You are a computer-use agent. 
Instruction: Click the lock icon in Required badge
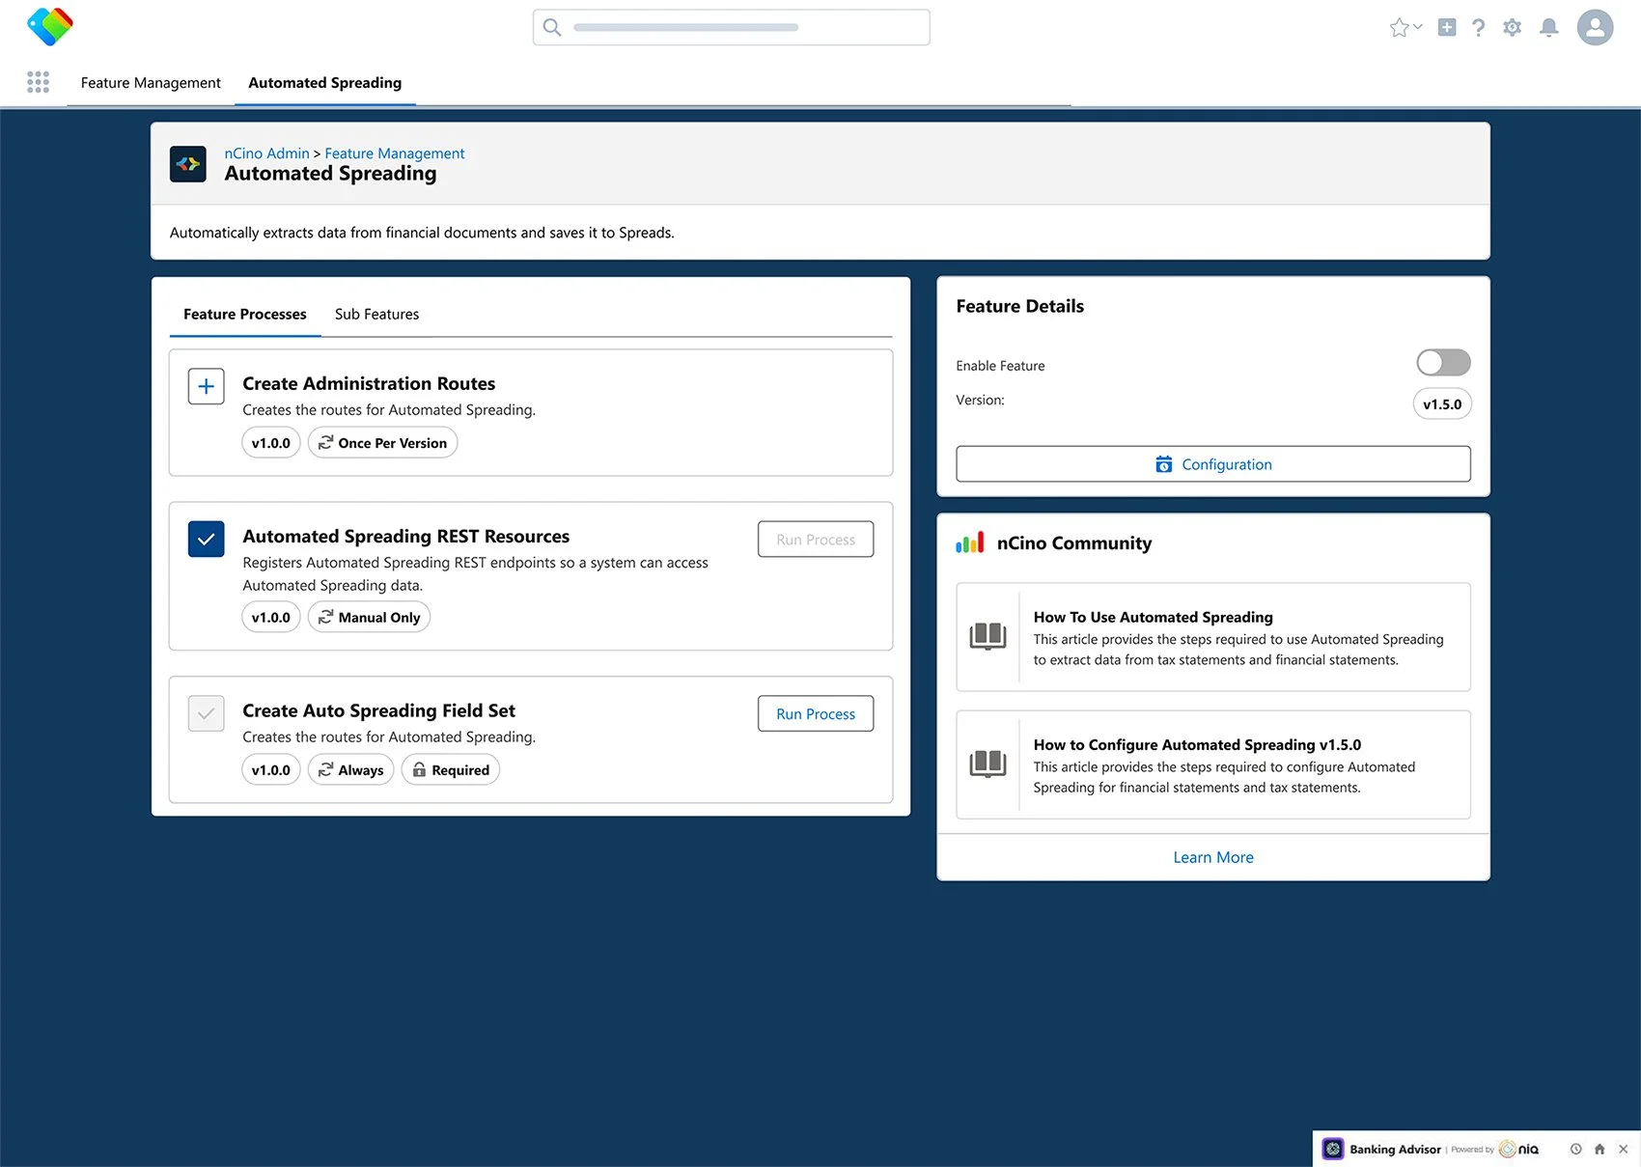point(419,769)
